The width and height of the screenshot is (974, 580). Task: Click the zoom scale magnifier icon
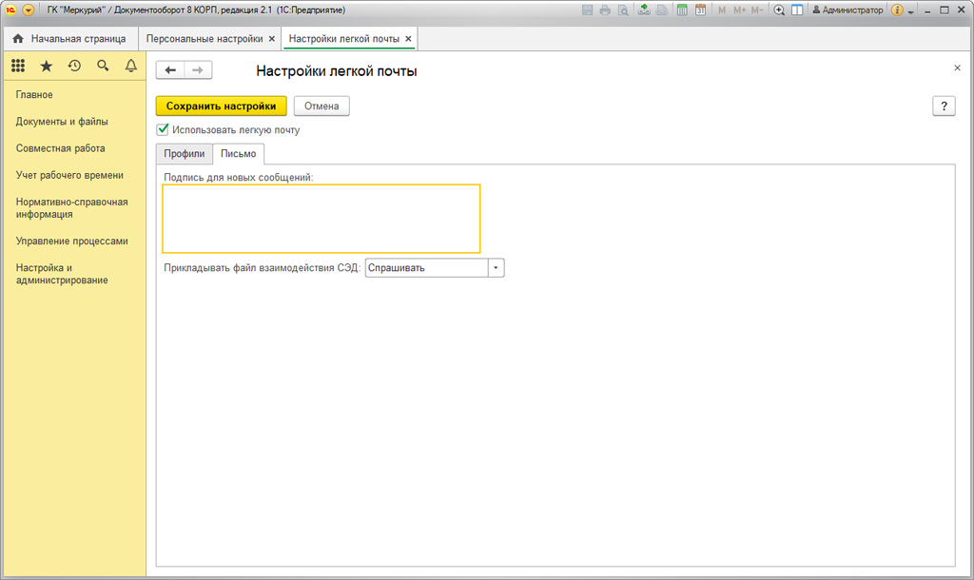(x=779, y=10)
